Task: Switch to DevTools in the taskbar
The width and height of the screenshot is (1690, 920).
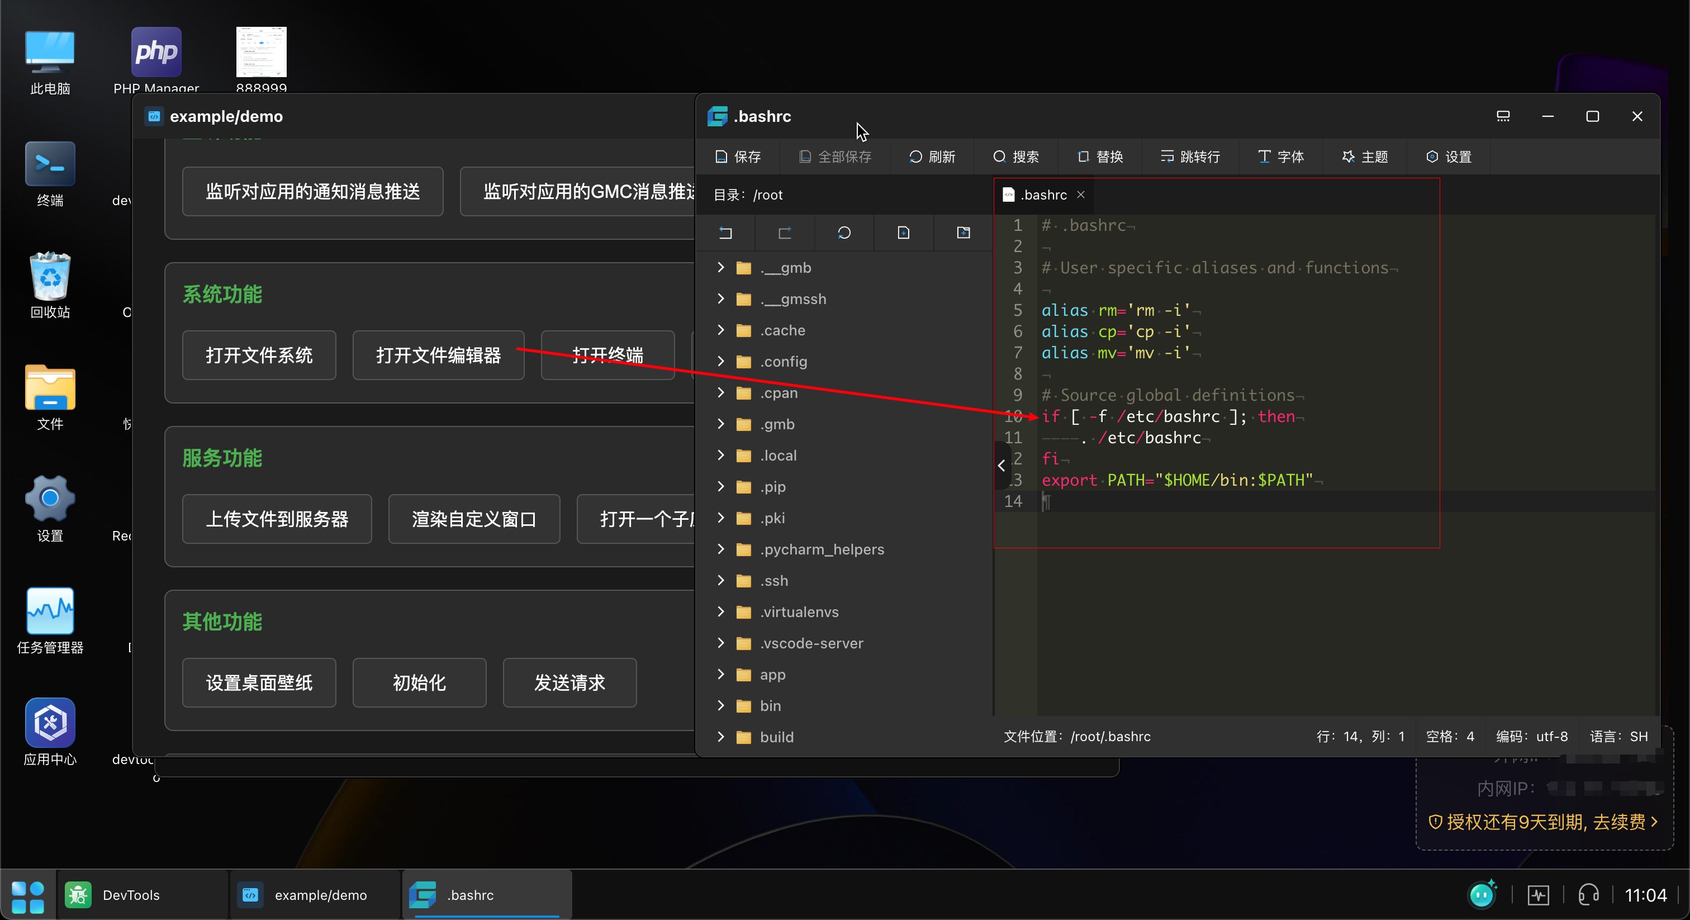Action: pos(142,895)
